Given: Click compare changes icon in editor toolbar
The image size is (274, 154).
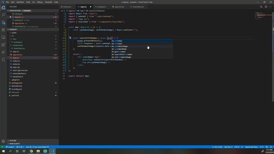Looking at the screenshot, I should point(261,7).
